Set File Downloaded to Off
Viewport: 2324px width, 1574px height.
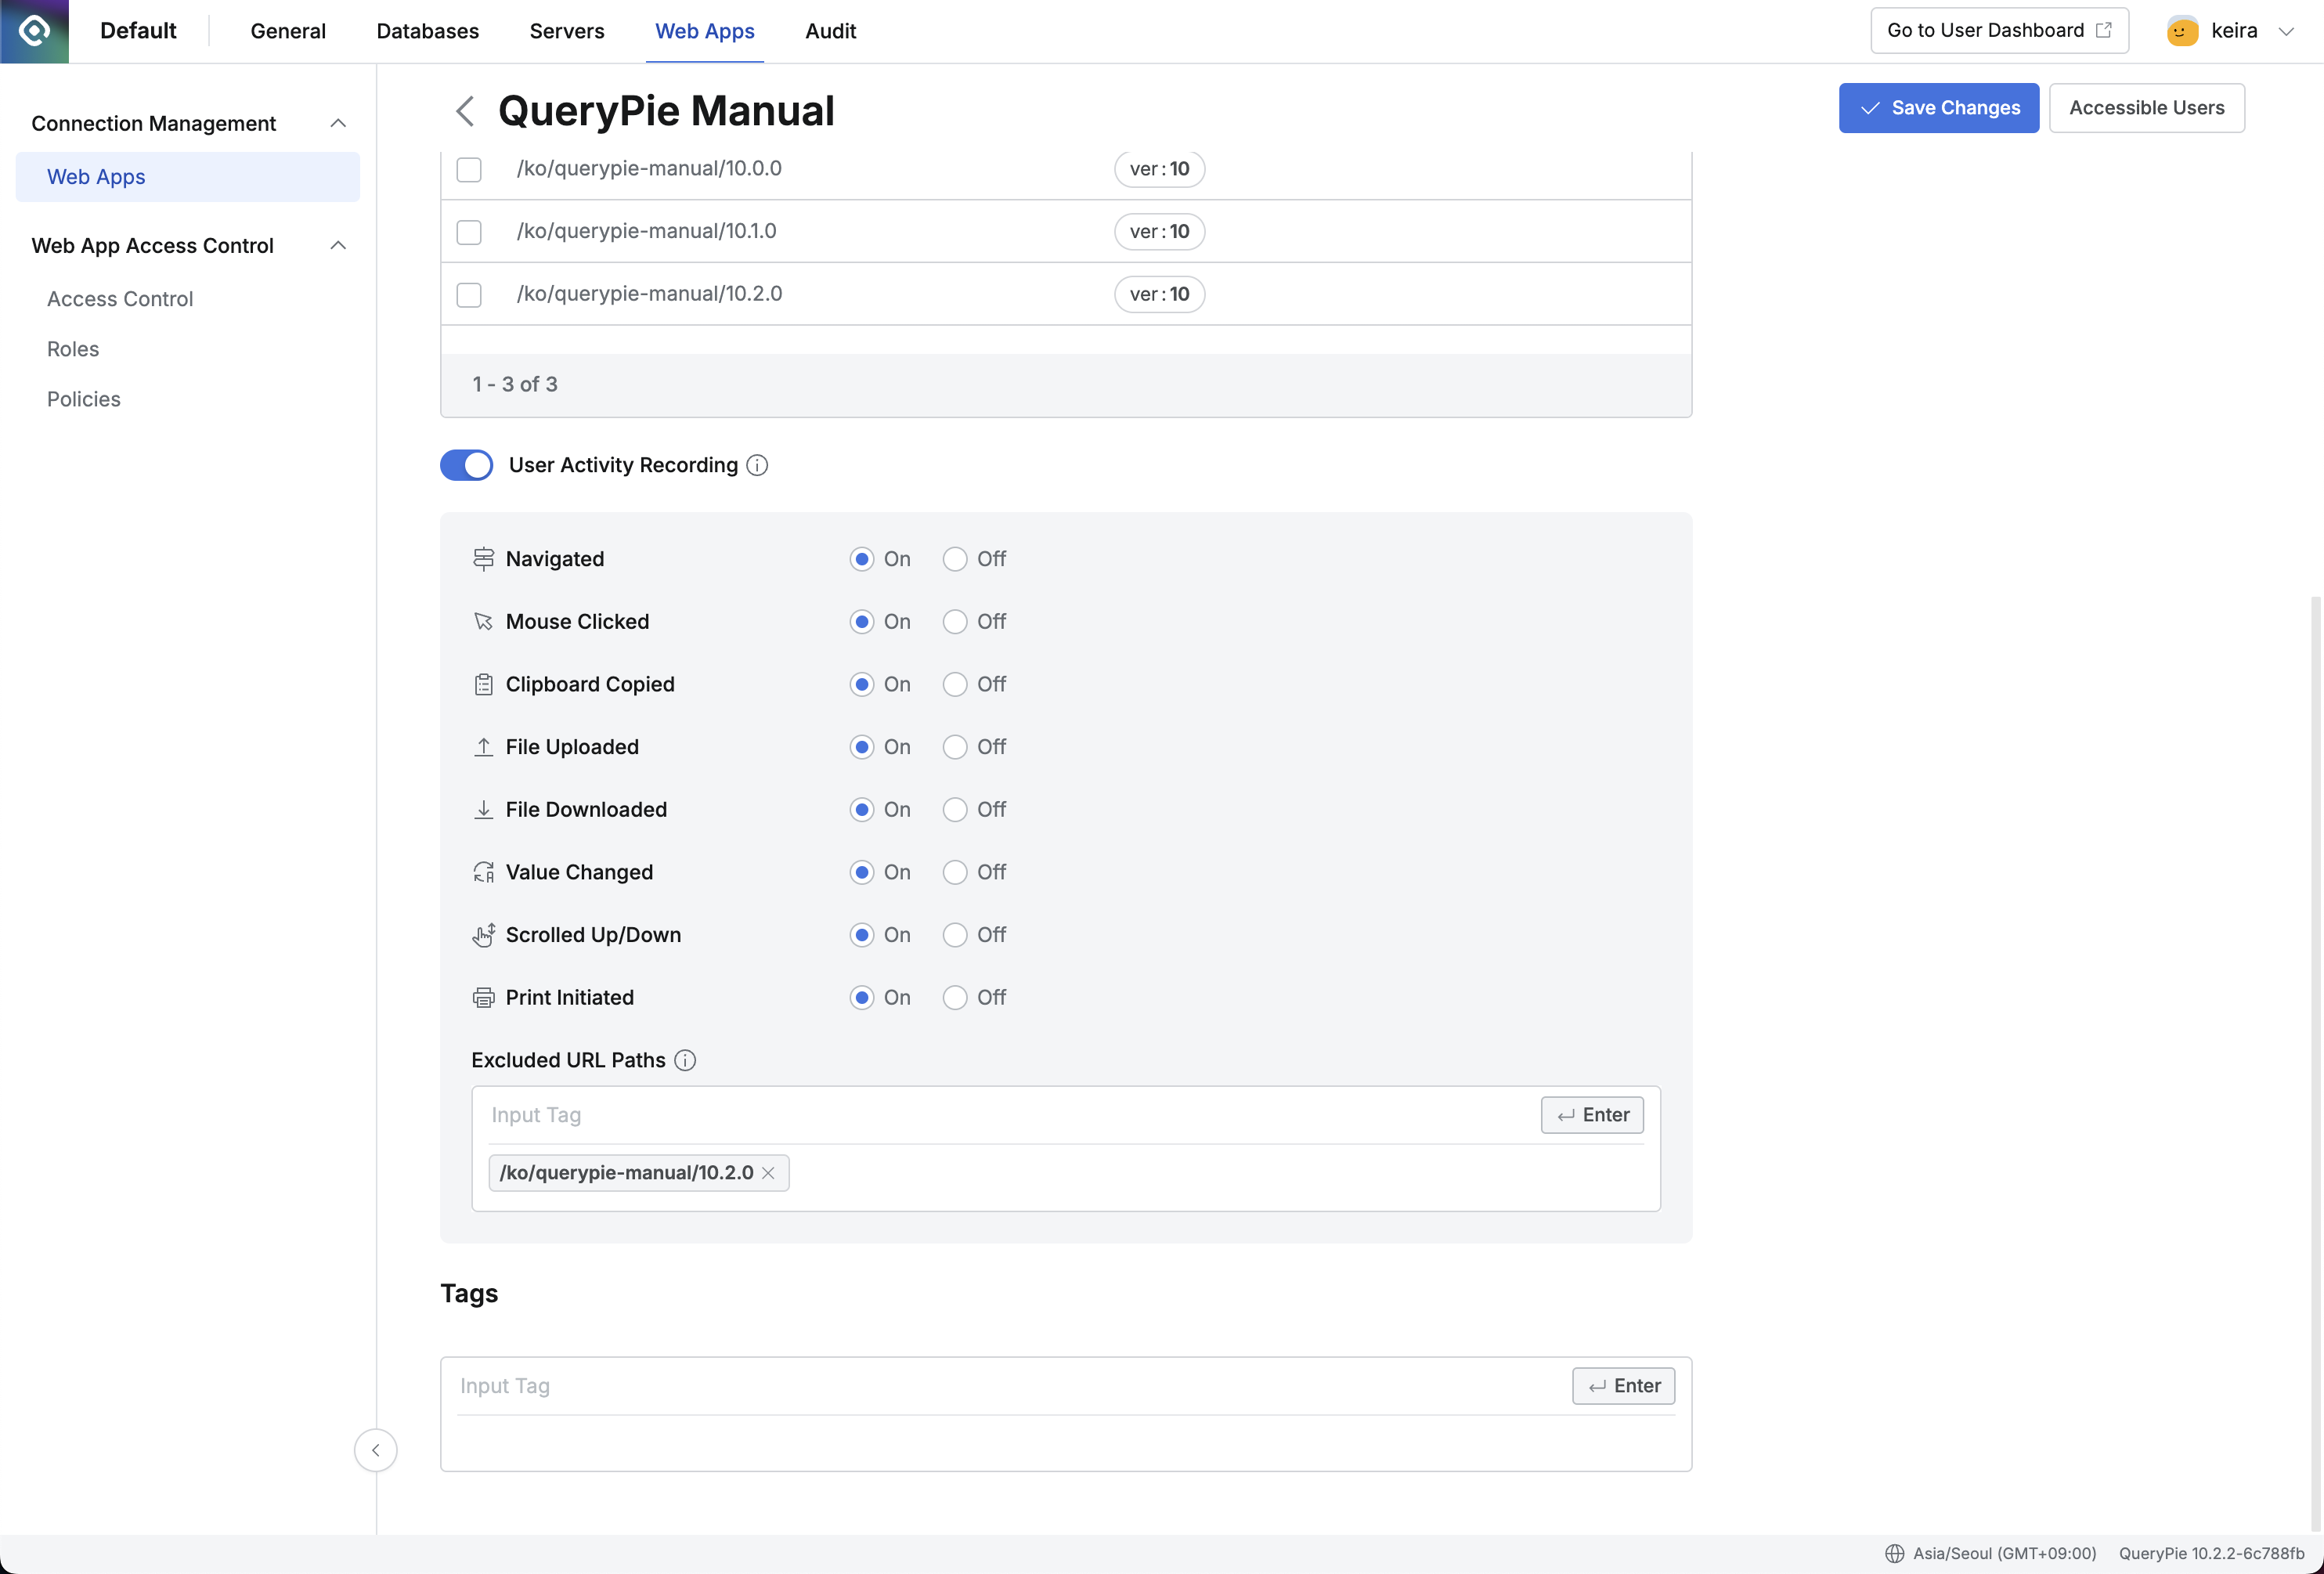point(955,810)
